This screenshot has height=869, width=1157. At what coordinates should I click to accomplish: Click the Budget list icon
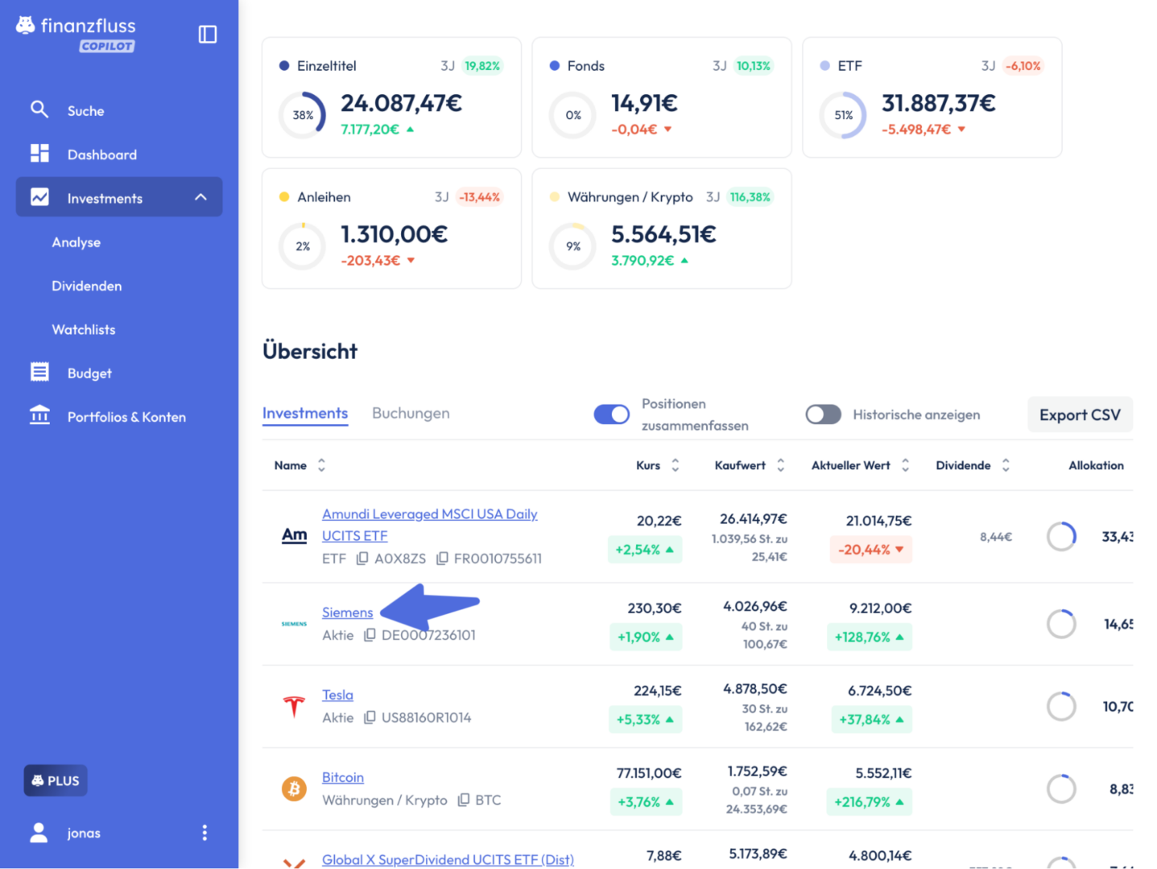click(x=39, y=372)
